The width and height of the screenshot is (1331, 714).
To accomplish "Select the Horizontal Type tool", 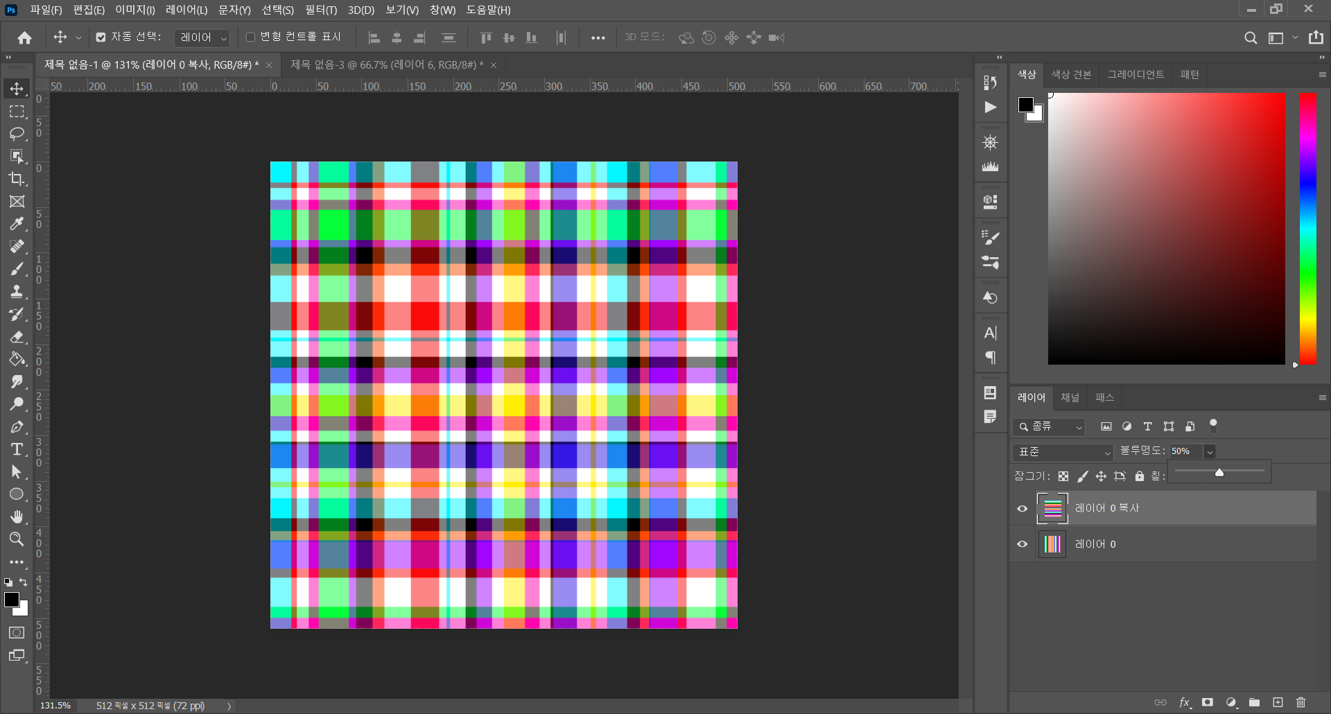I will point(17,449).
